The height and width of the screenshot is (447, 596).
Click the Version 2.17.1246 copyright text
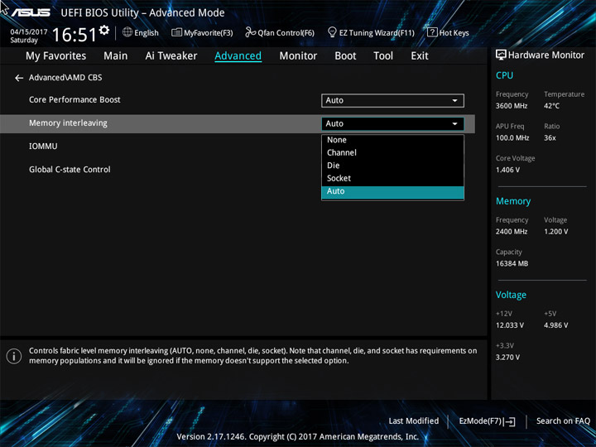coord(298,437)
